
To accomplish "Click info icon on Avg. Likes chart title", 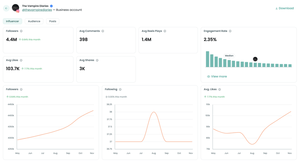I will 219,89.
